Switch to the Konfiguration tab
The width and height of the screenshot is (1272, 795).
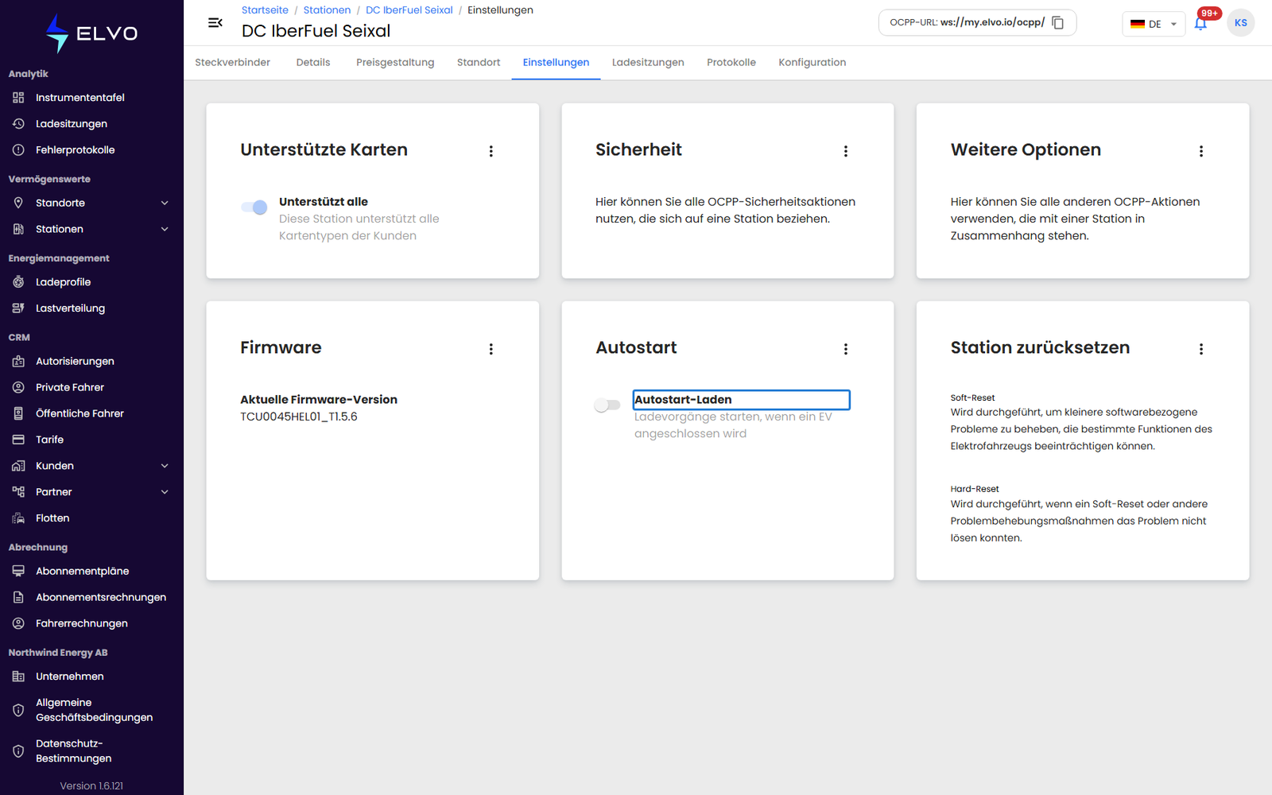click(812, 63)
